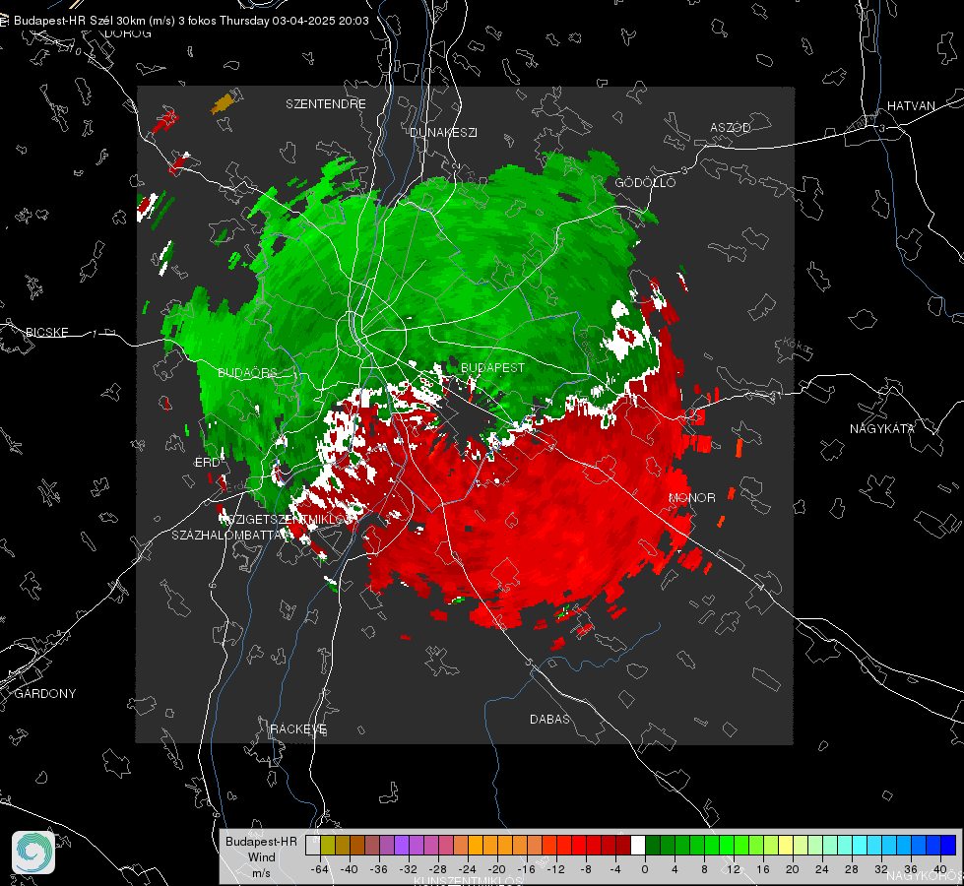Click the 0 legend value
Screen dimensions: 964x886
[644, 869]
